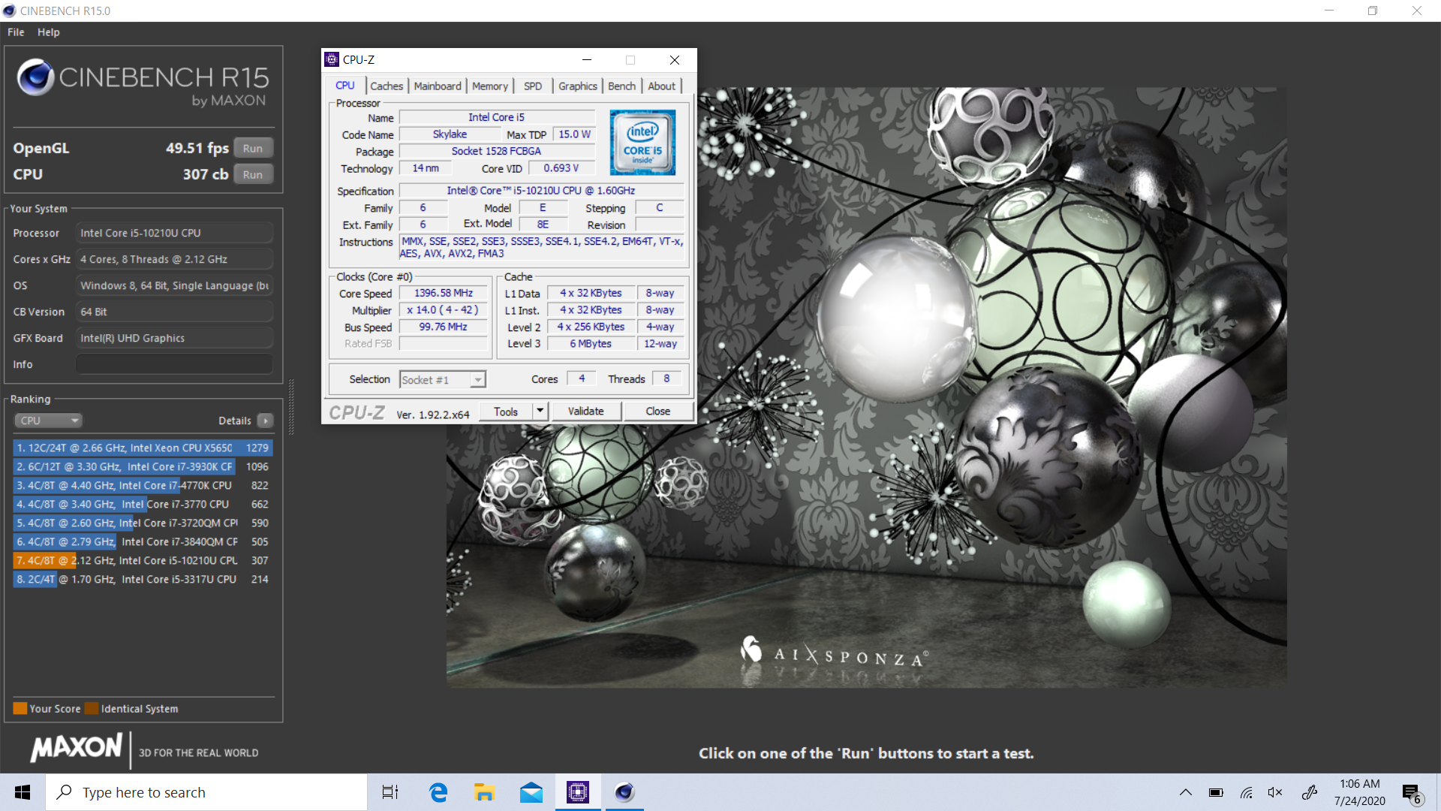Click the Multiplier value x 14.0

[444, 309]
